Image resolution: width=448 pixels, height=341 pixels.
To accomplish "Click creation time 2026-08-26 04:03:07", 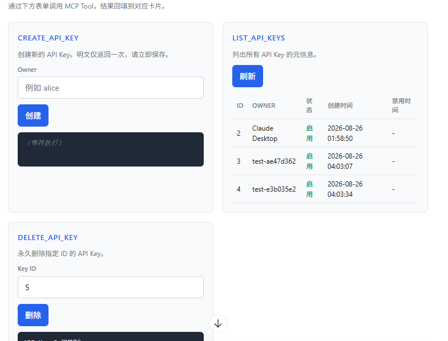I will click(345, 161).
